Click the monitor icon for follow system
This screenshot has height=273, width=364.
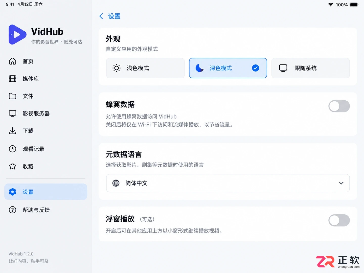(x=283, y=68)
